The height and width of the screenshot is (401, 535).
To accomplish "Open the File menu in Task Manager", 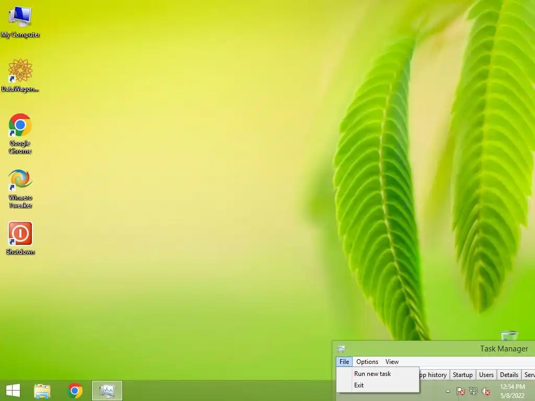I will point(344,362).
